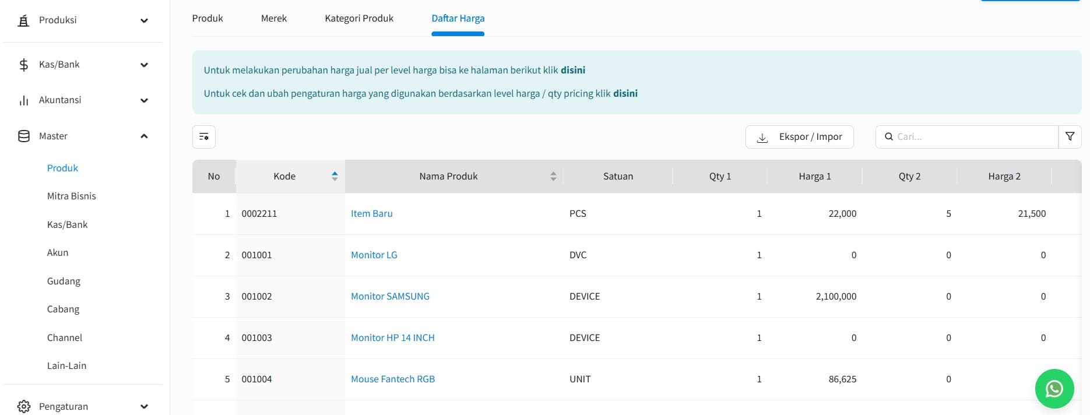Image resolution: width=1090 pixels, height=415 pixels.
Task: Click price value 21,500
Action: [x=1032, y=213]
